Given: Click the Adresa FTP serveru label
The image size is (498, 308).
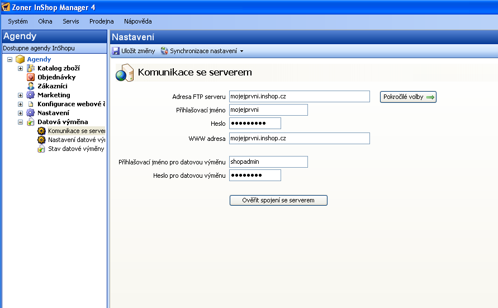Looking at the screenshot, I should coord(199,97).
